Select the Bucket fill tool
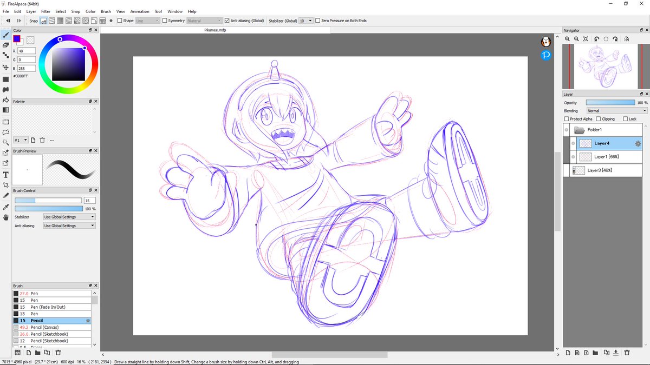The height and width of the screenshot is (365, 650). coord(5,100)
